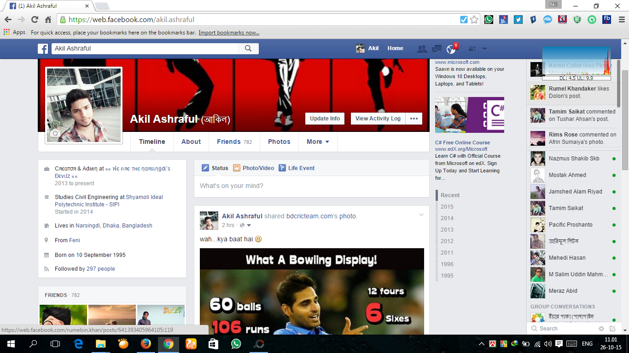
Task: Select the Status composer tab
Action: (215, 168)
